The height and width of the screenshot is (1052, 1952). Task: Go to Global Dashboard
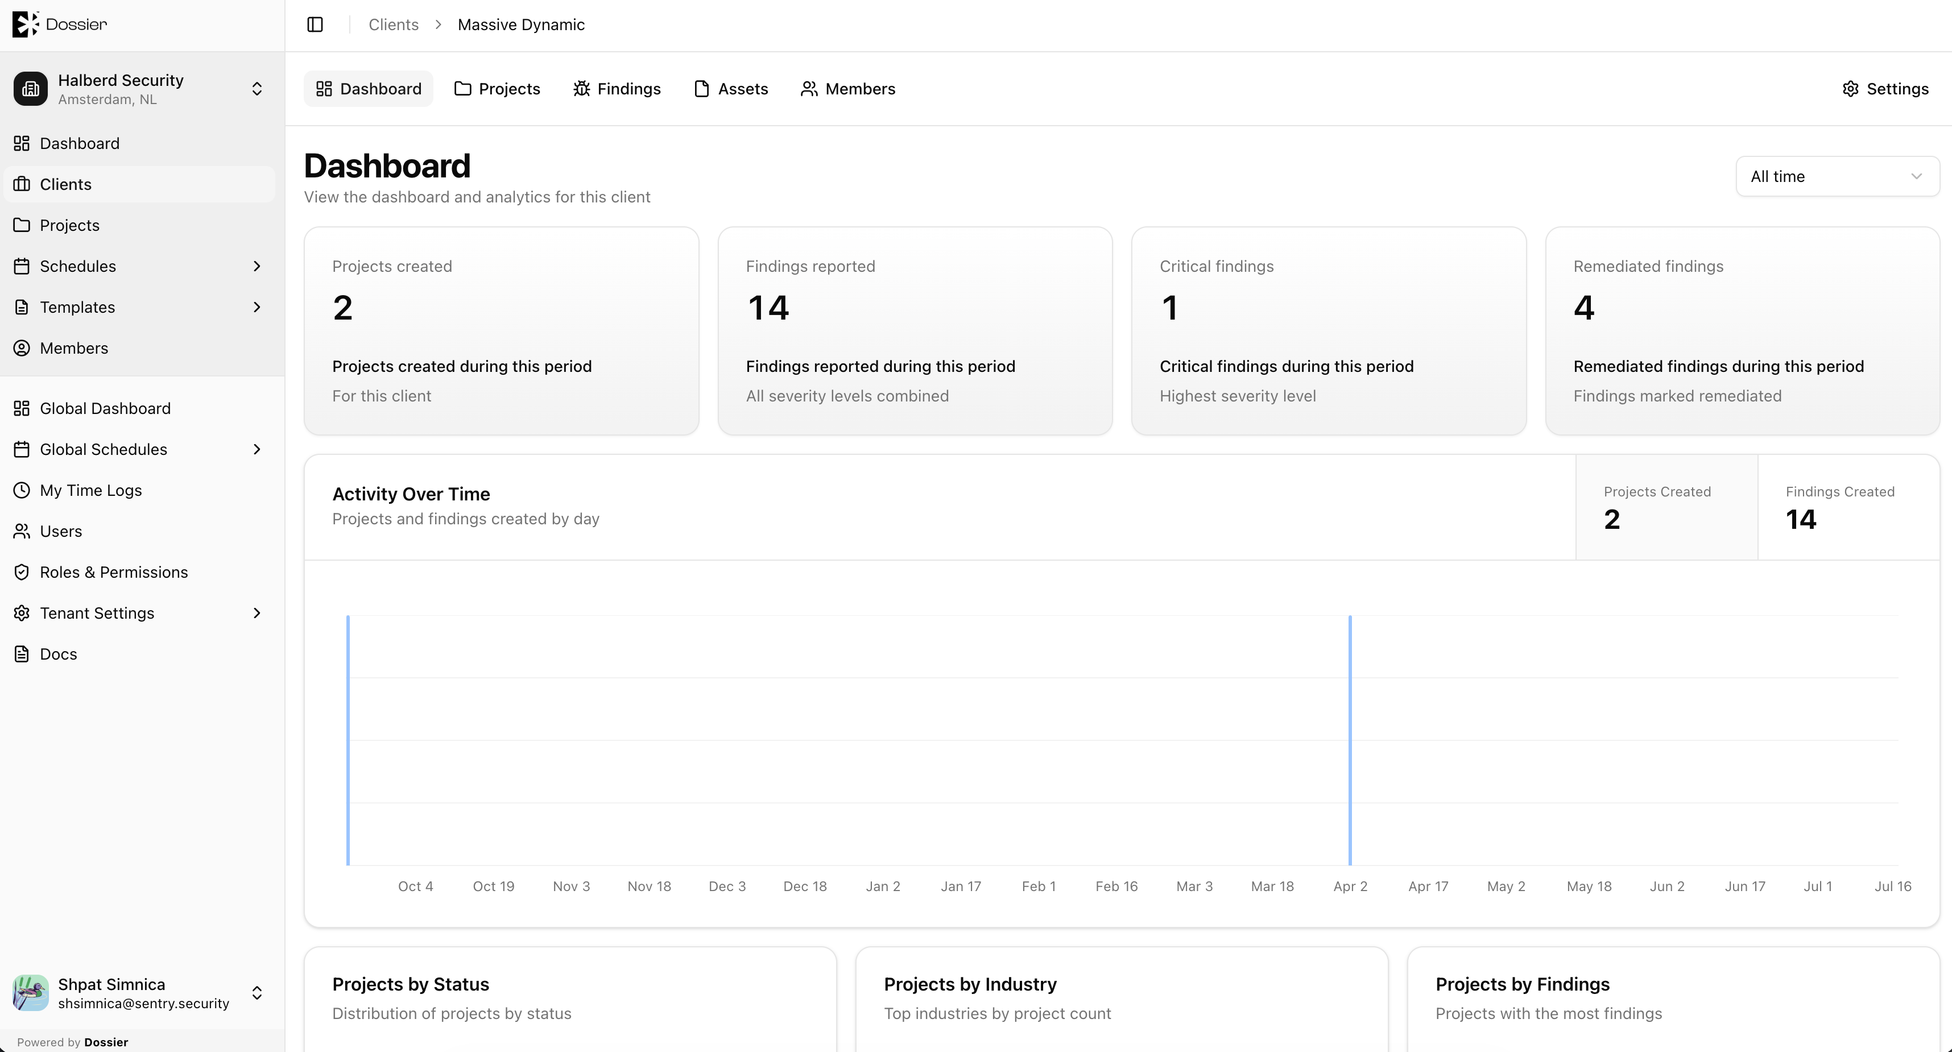click(x=139, y=408)
